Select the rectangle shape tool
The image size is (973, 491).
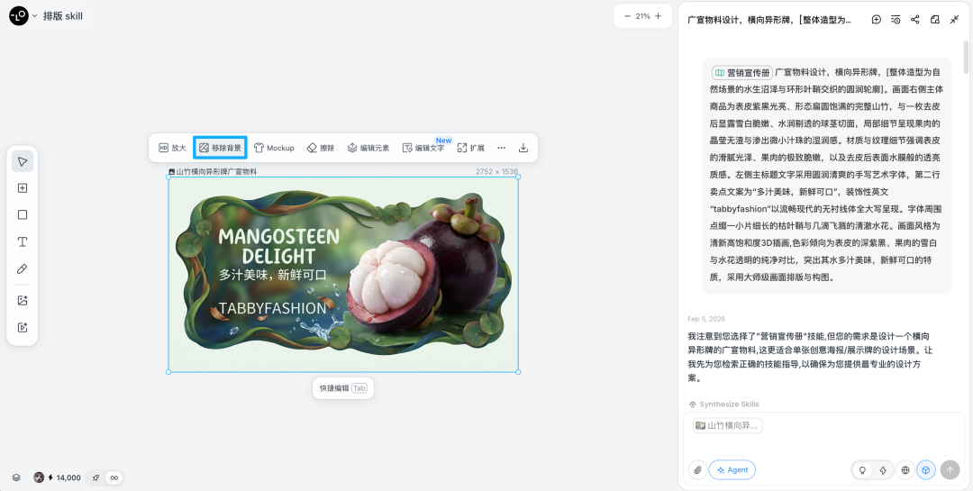tap(23, 214)
